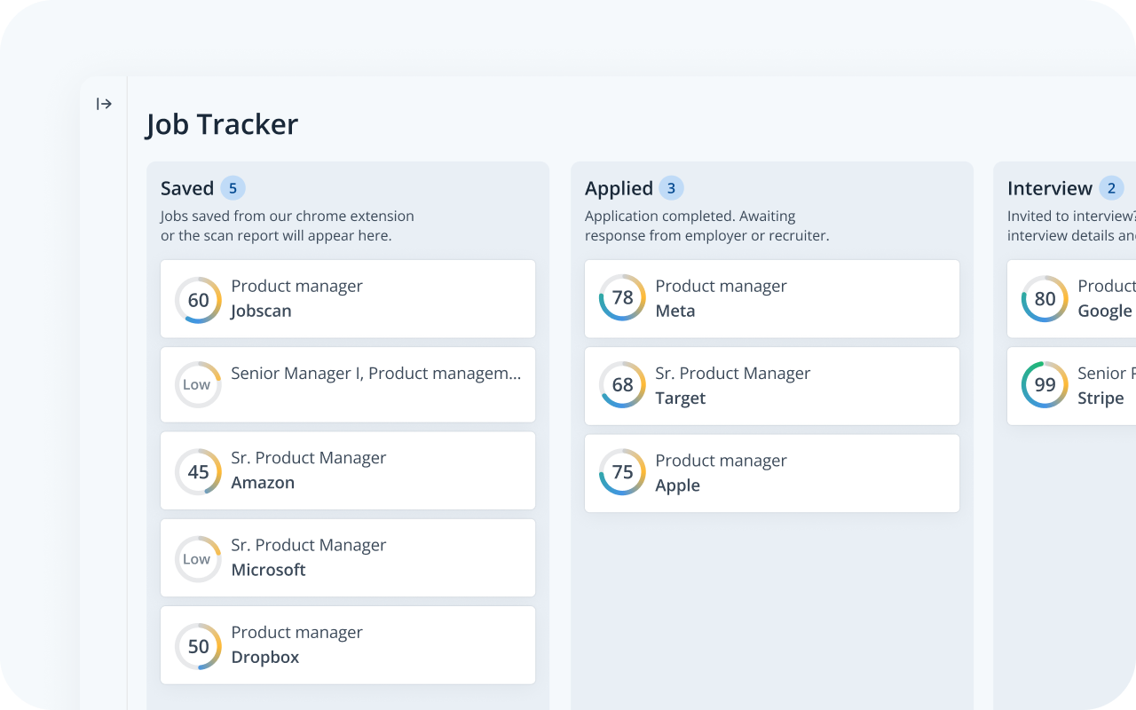Select the Product manager Meta title
This screenshot has height=710, width=1136.
coord(721,286)
